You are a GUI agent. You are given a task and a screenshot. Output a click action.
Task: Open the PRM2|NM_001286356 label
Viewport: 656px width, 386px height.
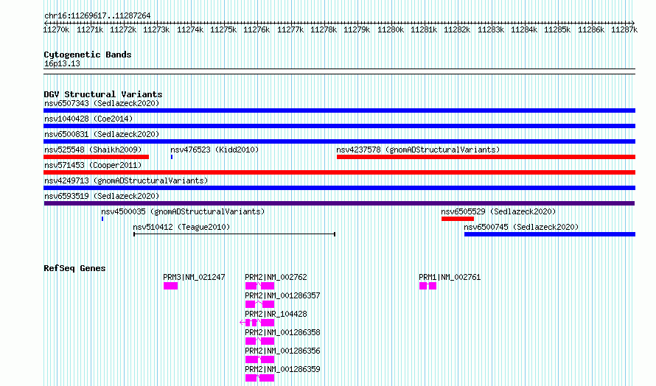point(283,351)
